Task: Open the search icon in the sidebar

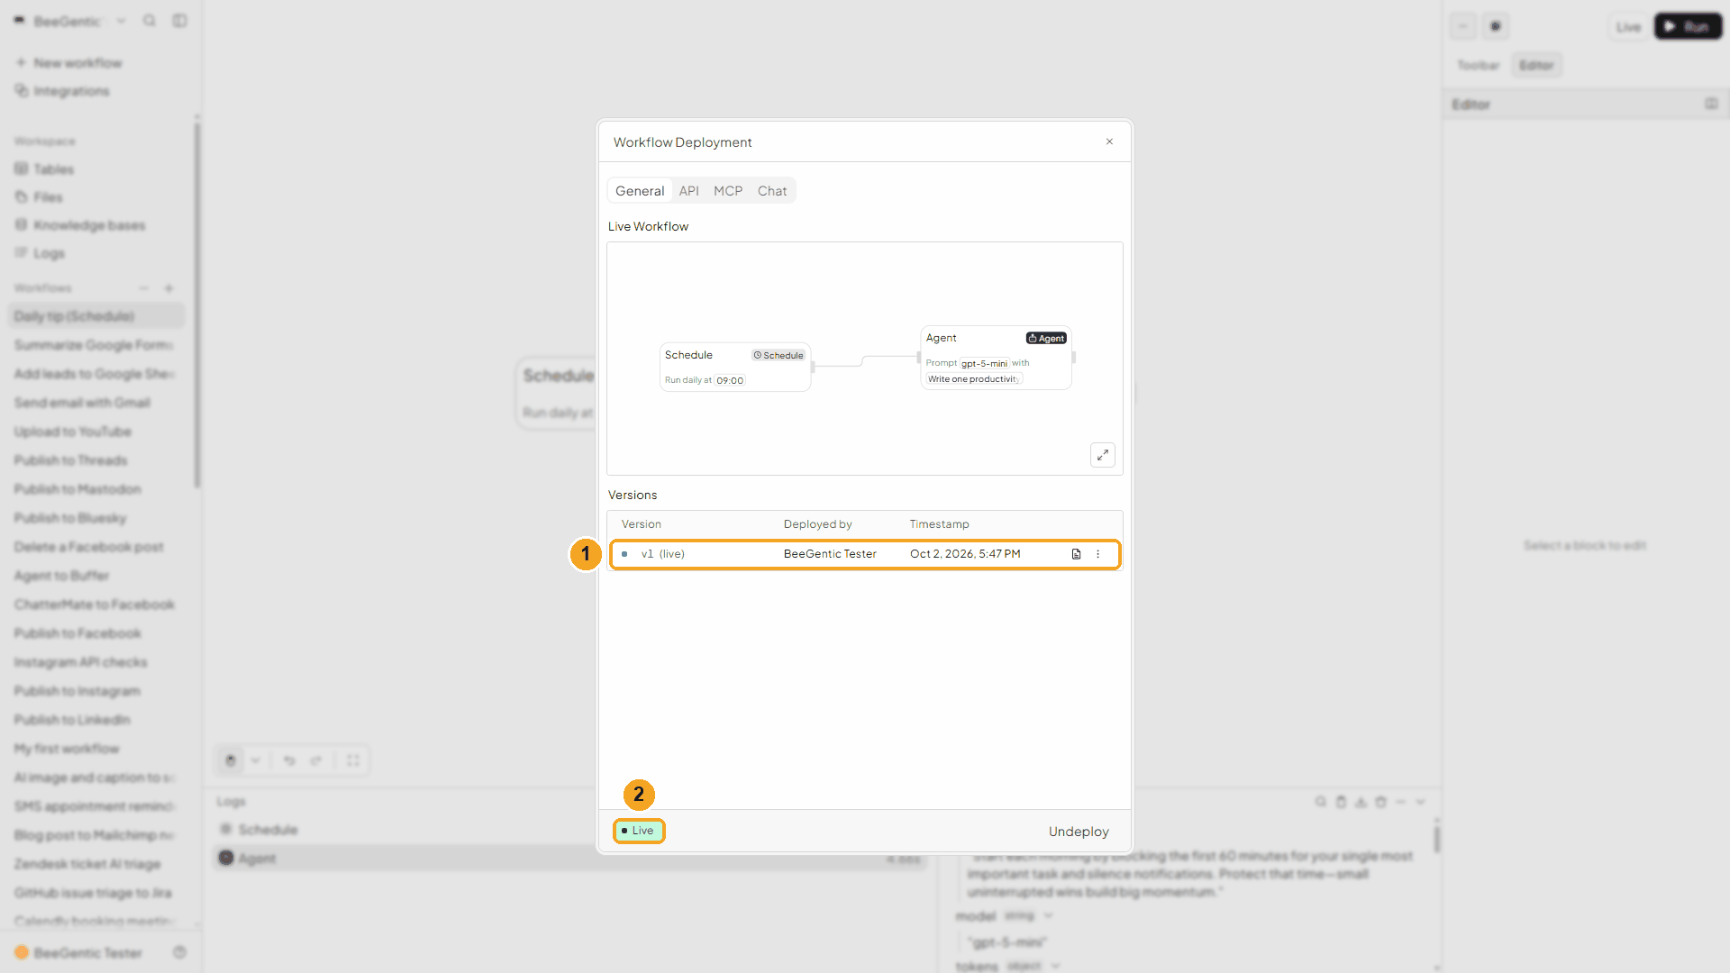Action: click(150, 21)
